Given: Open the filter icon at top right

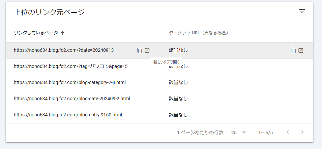Looking at the screenshot, I should [301, 11].
